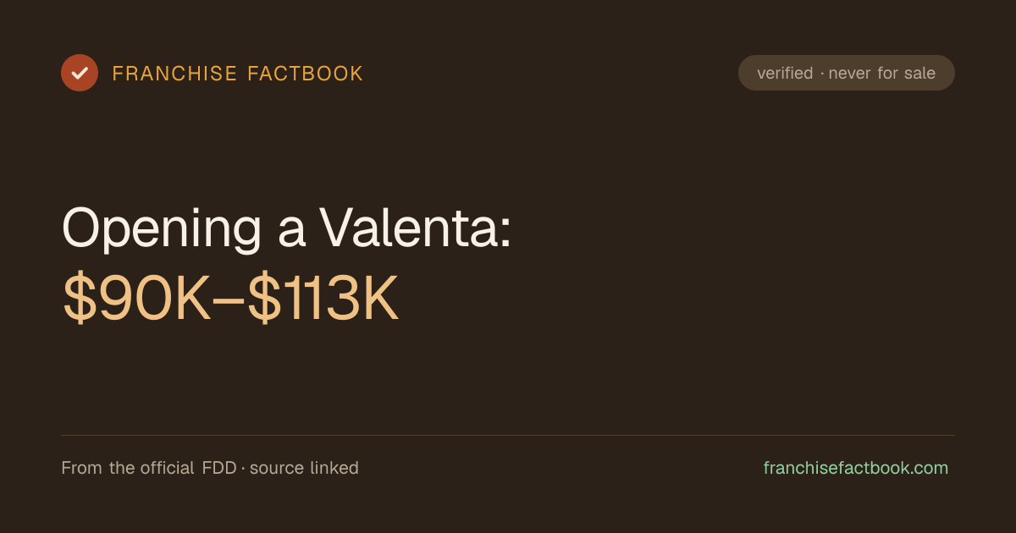
Task: Click the word FRANCHISE in header
Action: coord(174,74)
